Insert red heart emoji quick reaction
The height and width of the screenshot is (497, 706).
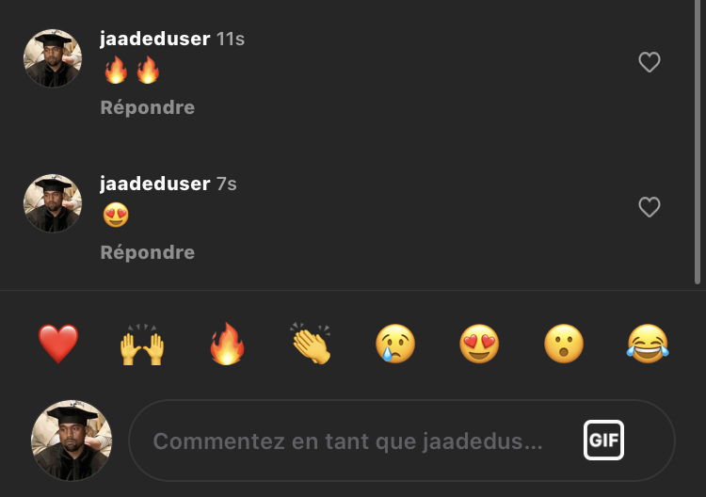point(58,344)
